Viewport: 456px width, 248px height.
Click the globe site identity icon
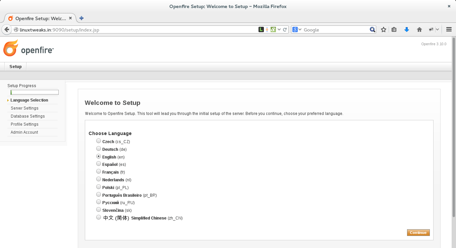[16, 30]
